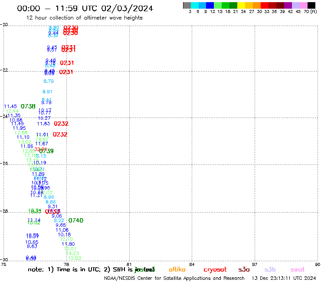Click the green '0740' time label

[x=76, y=220]
